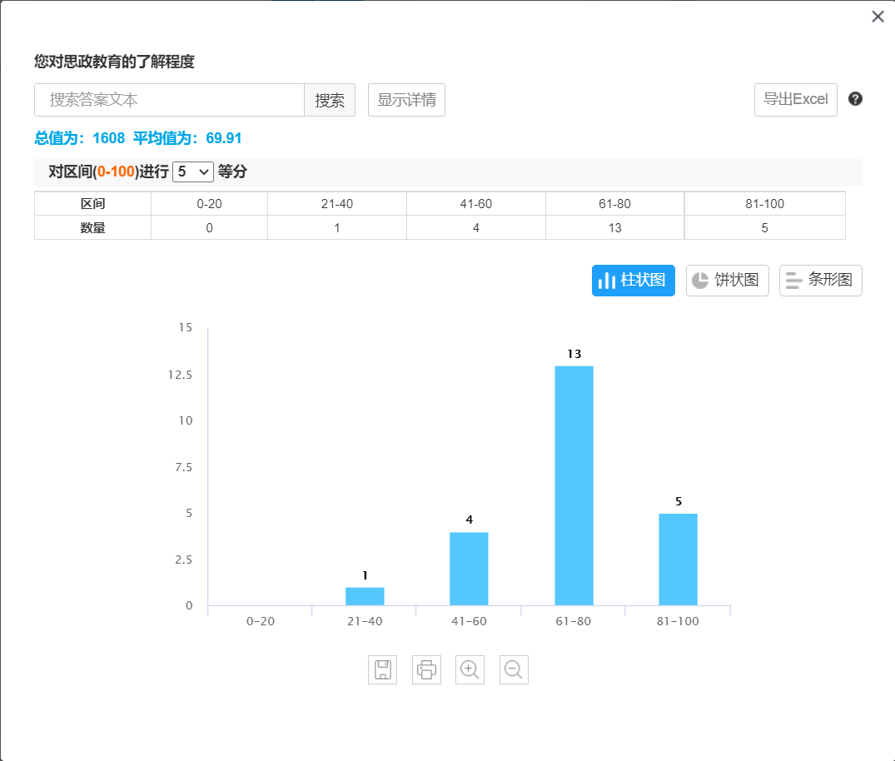Export results with 导出Excel button
Image resolution: width=895 pixels, height=761 pixels.
tap(795, 100)
